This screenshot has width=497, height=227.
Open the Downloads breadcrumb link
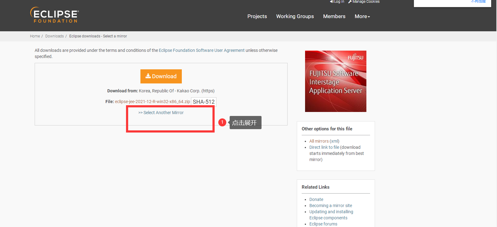(x=55, y=36)
